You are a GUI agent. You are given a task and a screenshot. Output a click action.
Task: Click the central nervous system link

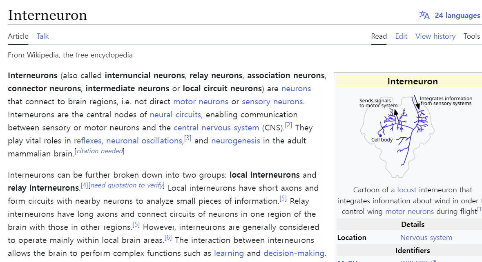(x=216, y=128)
